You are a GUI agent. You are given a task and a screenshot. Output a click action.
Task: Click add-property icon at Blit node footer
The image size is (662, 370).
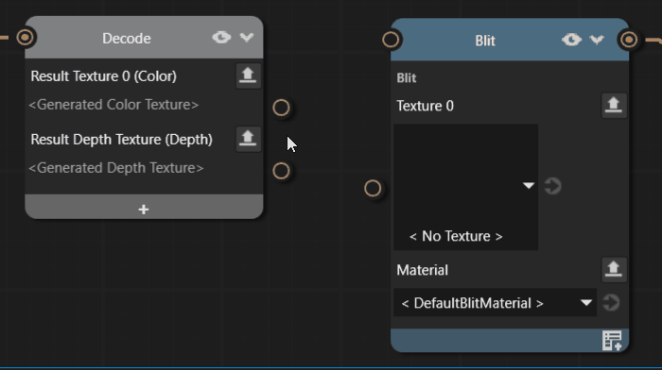pyautogui.click(x=612, y=341)
